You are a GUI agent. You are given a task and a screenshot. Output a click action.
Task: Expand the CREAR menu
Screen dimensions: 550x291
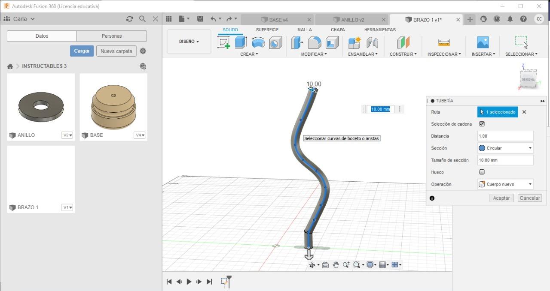click(249, 54)
